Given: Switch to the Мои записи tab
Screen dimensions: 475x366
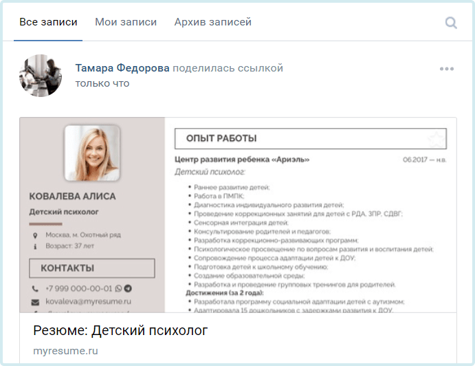Looking at the screenshot, I should [x=126, y=22].
